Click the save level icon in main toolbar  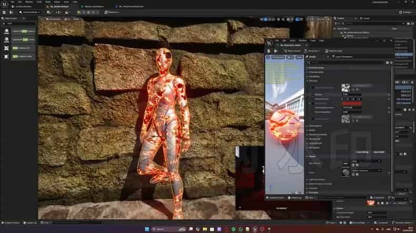(x=4, y=12)
